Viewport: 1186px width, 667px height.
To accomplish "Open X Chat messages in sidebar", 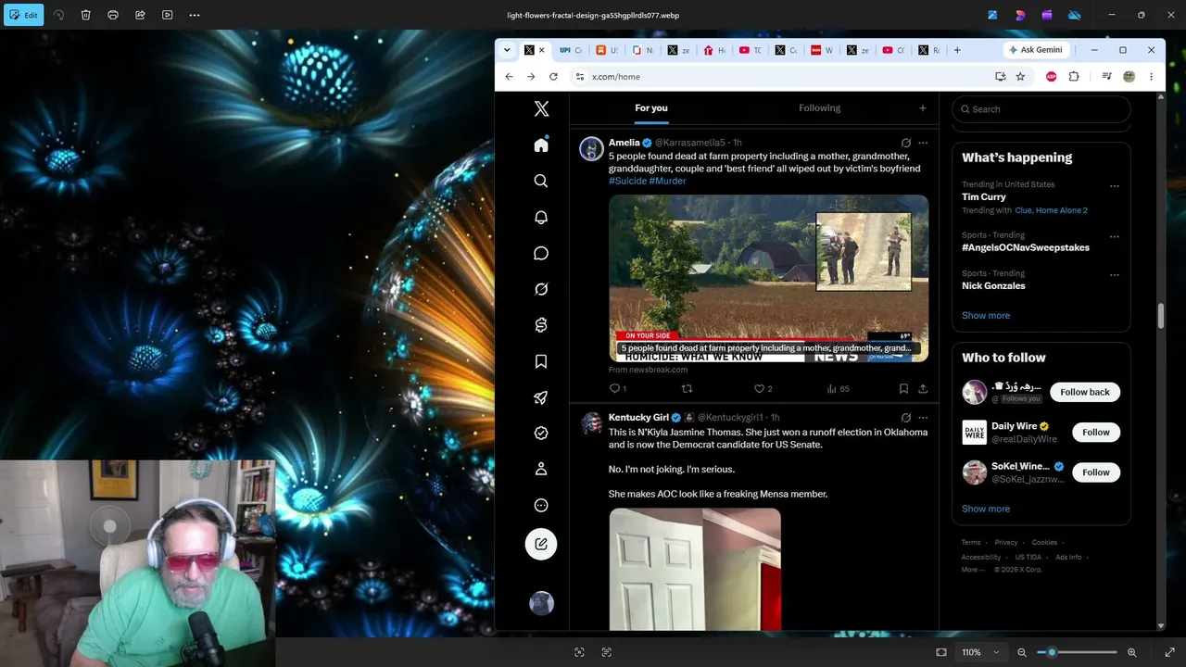I will (x=541, y=254).
